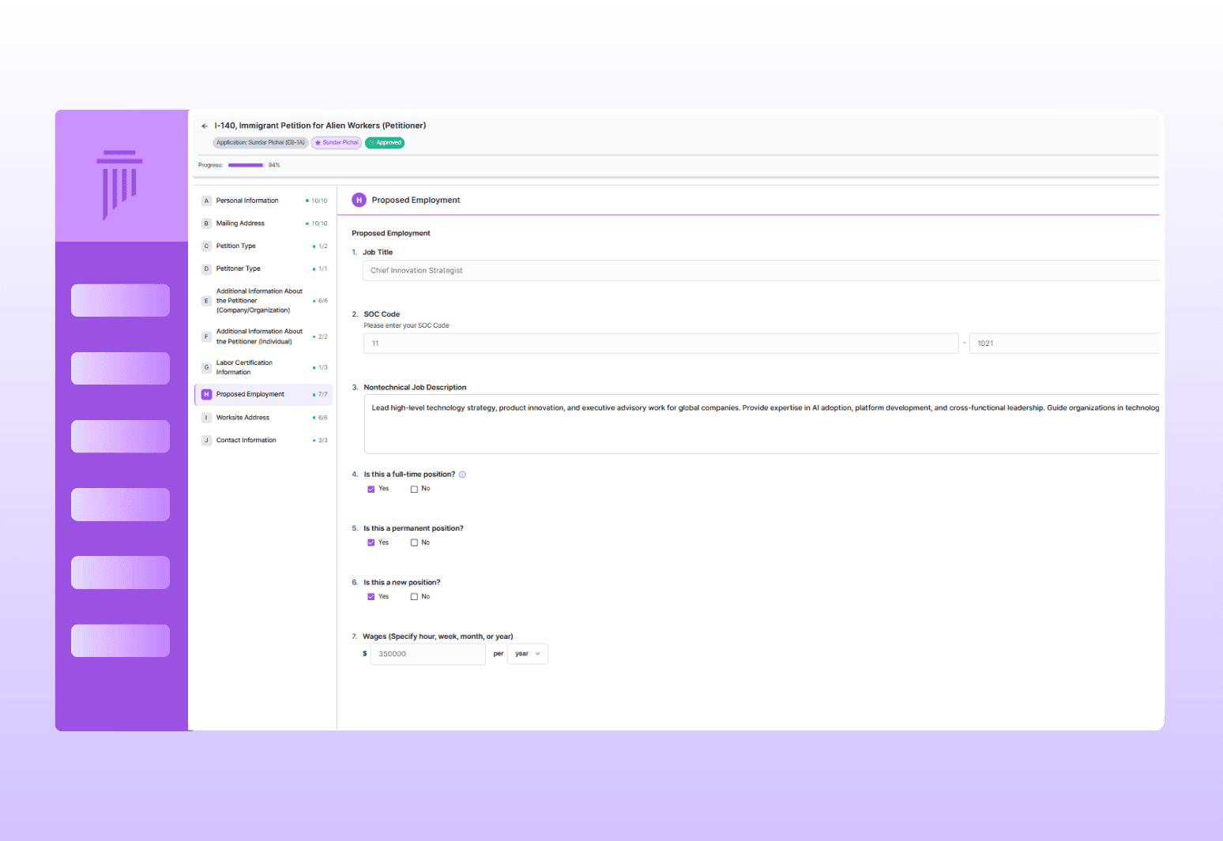Go to Labor Certification Information section
This screenshot has height=841, width=1223.
click(x=264, y=367)
